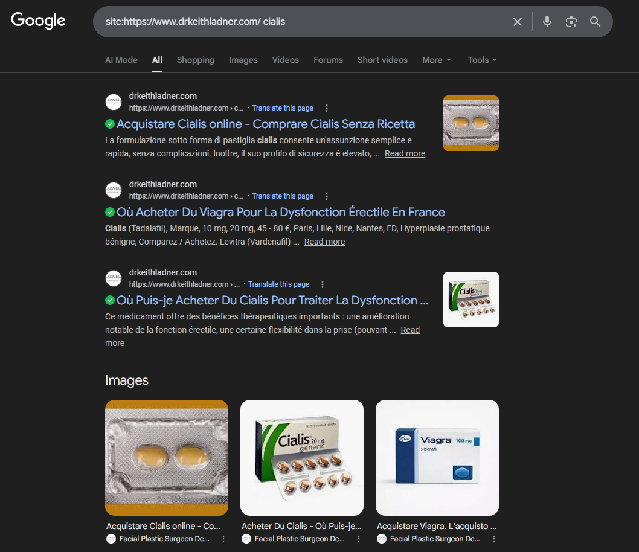639x552 pixels.
Task: Open the Tools dropdown
Action: pos(482,60)
